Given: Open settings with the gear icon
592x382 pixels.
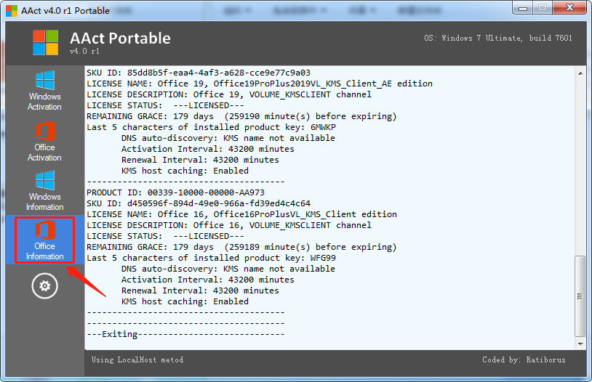Looking at the screenshot, I should tap(44, 286).
